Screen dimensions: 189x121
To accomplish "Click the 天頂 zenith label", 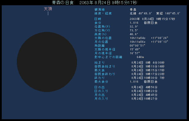I will (48, 9).
